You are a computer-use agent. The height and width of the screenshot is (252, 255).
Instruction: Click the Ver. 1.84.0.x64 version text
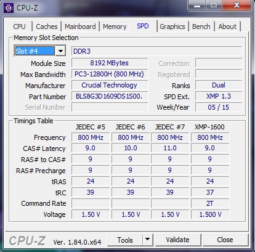(77, 242)
